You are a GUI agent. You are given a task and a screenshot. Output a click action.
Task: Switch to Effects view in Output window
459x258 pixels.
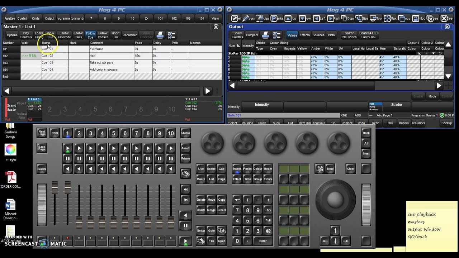(x=304, y=35)
